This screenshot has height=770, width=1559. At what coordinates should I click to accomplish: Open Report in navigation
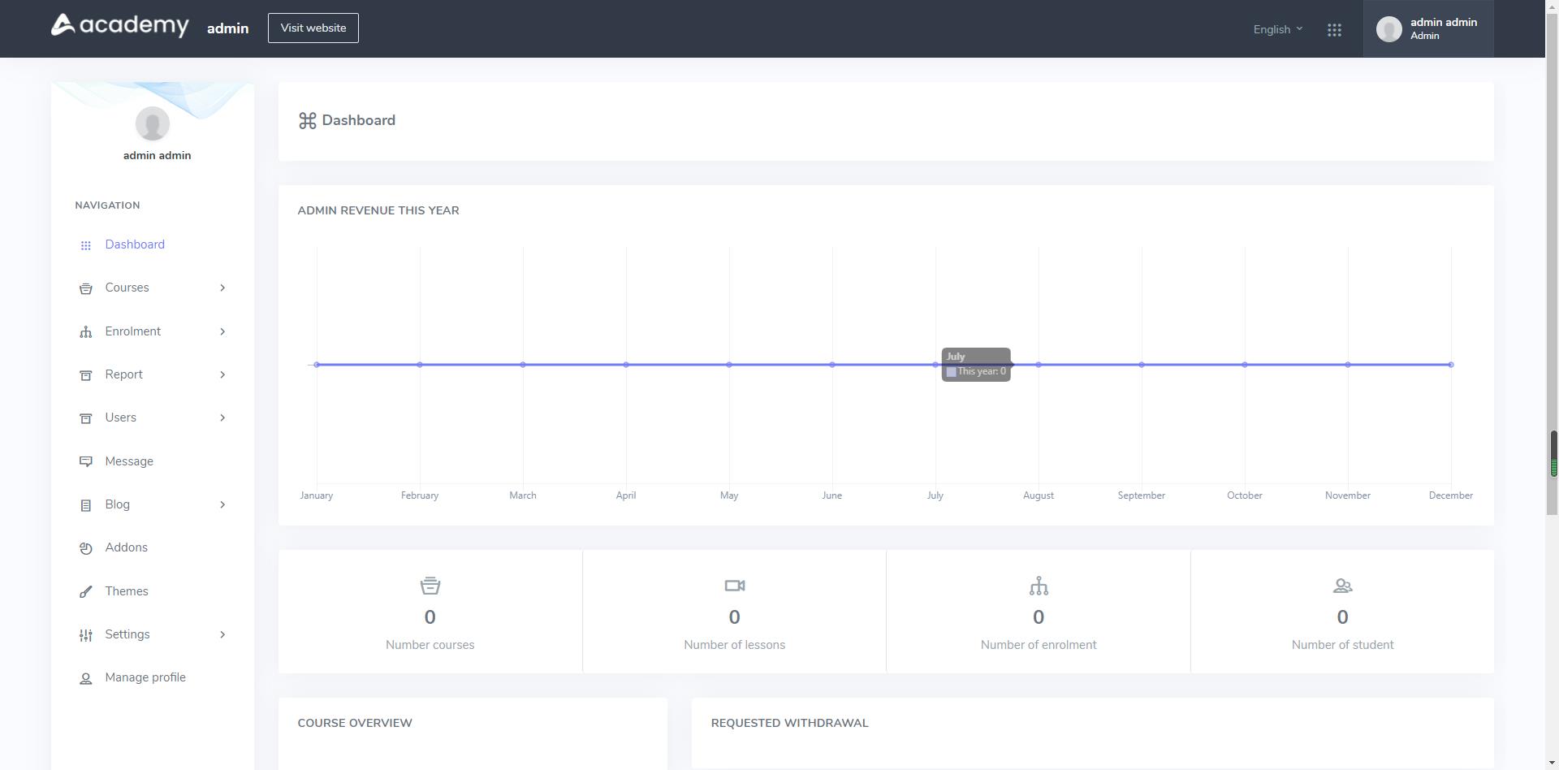[x=123, y=374]
